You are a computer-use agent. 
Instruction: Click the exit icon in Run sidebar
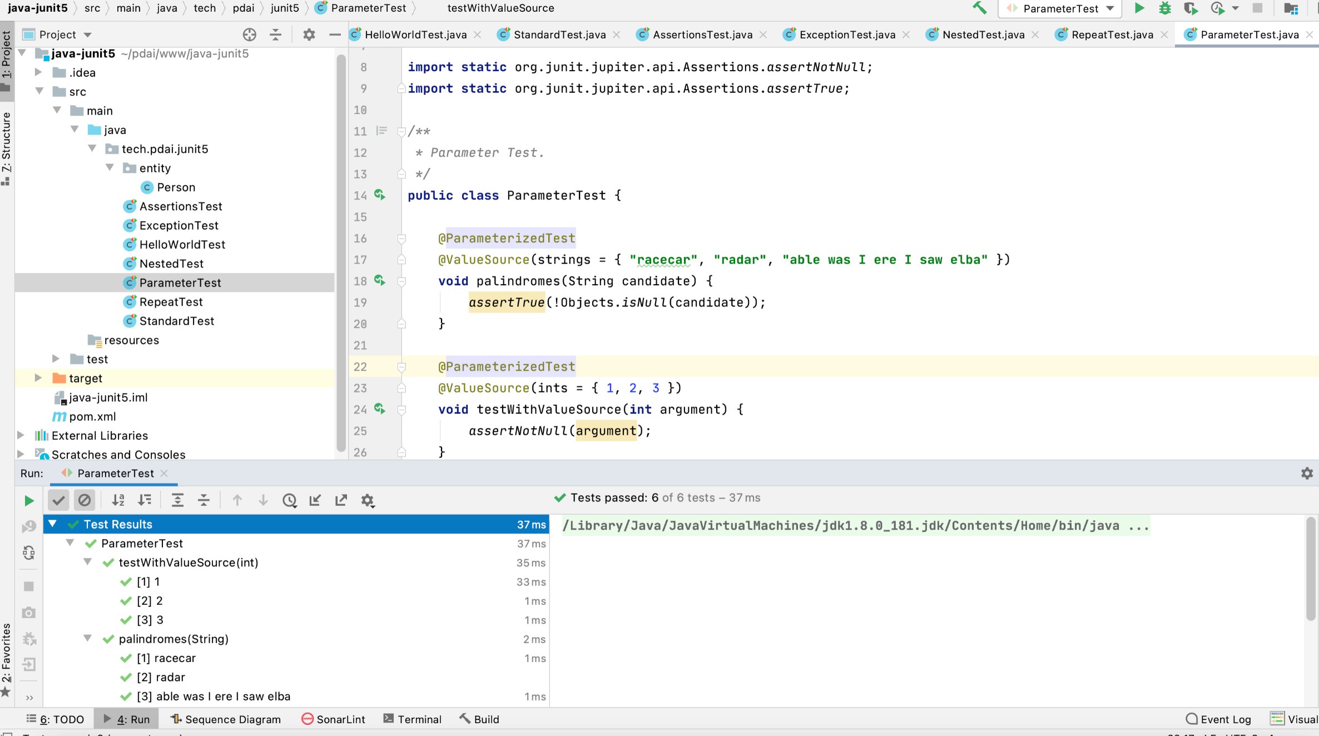click(x=29, y=664)
